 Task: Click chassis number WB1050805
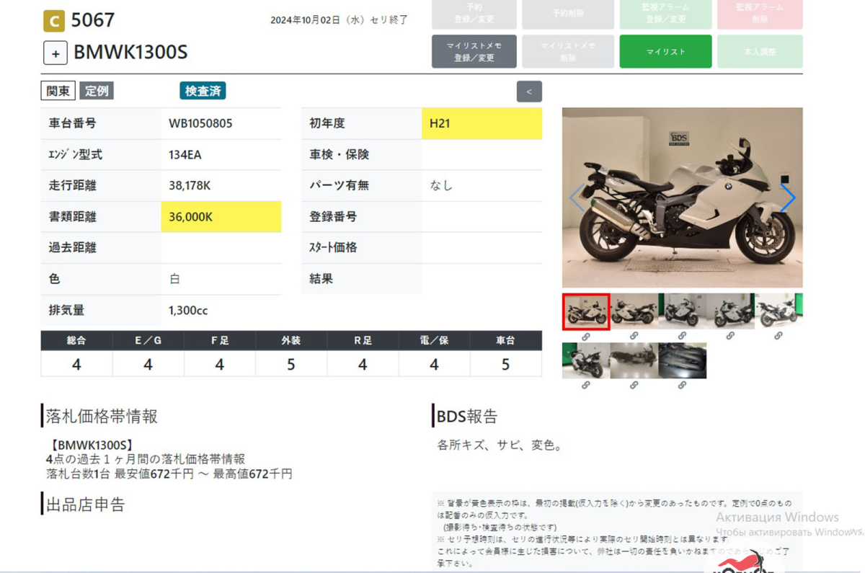(x=200, y=123)
